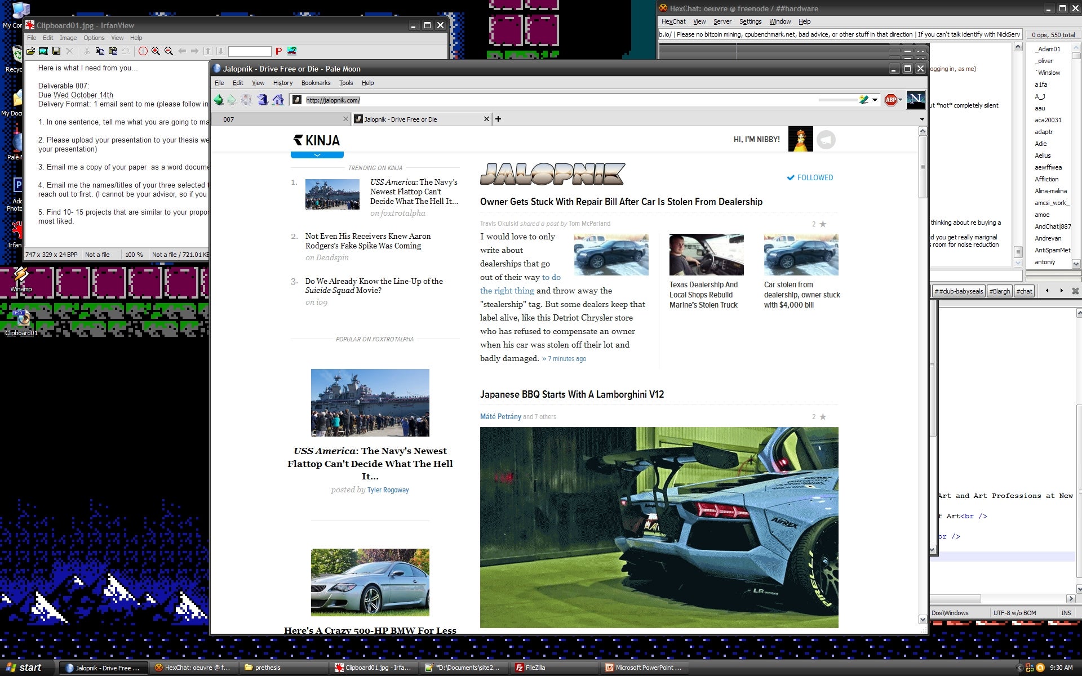Screen dimensions: 1082x676
Task: Open the Suicide Squad Movie trending story
Action: click(x=374, y=286)
